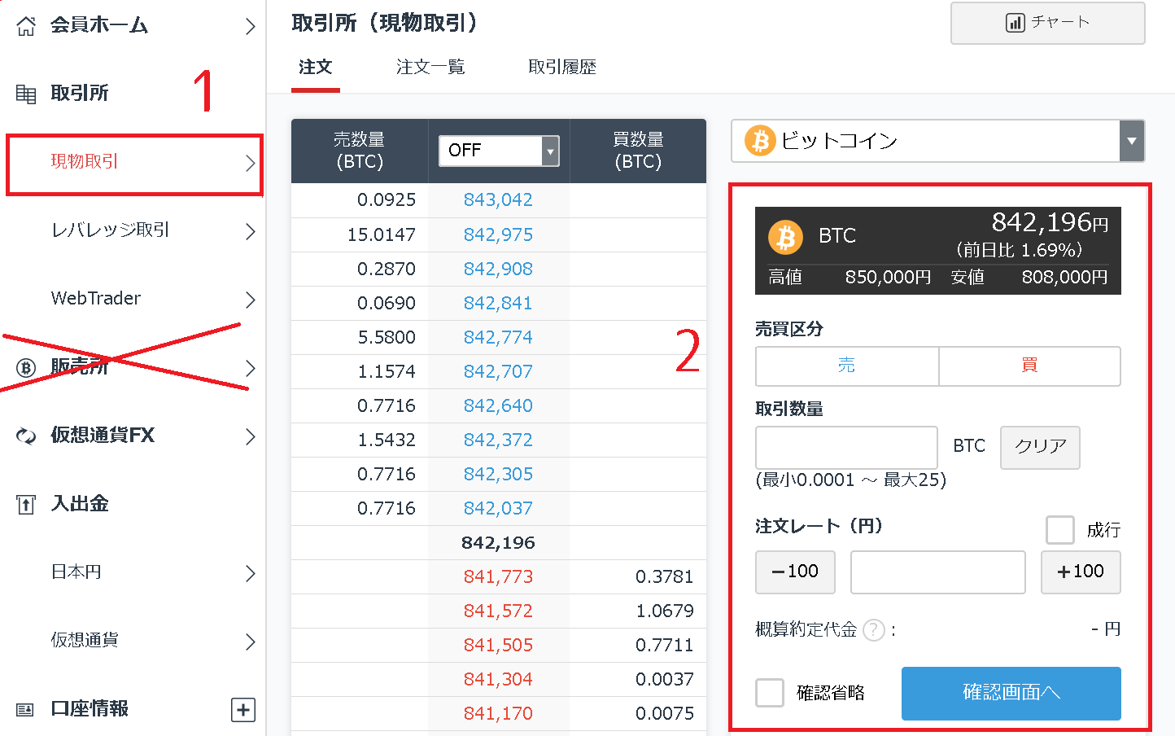Select 買 buy option
The width and height of the screenshot is (1175, 736).
coord(1030,366)
